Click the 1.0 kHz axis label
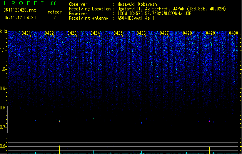This screenshot has height=154, width=242. click(x=3, y=69)
